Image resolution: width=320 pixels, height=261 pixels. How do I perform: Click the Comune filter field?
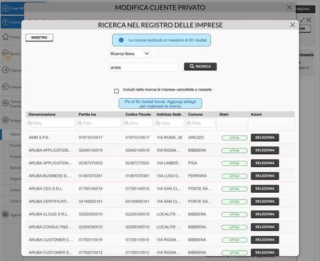pos(201,123)
